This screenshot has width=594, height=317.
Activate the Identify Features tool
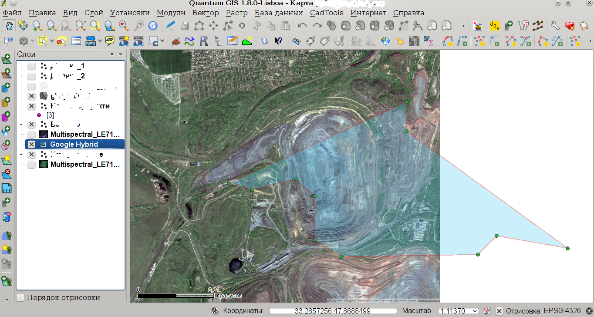tap(8, 41)
